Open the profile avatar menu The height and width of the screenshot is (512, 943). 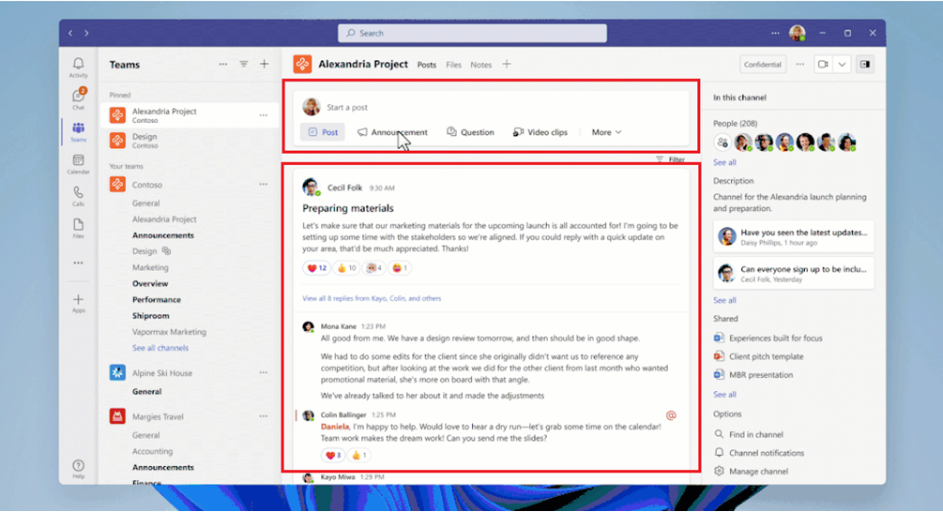(798, 33)
